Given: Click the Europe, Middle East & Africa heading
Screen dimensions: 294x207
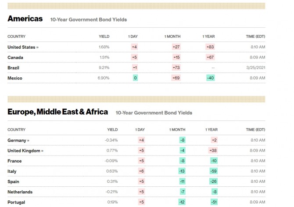Looking at the screenshot, I should tap(57, 112).
